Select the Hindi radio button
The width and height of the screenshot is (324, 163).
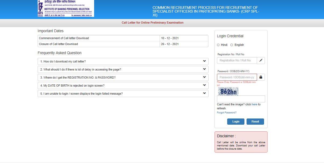click(x=218, y=45)
